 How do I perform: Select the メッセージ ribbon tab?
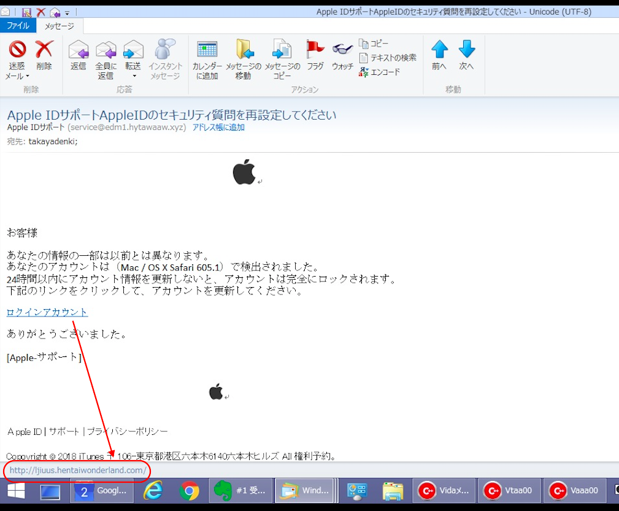coord(60,26)
